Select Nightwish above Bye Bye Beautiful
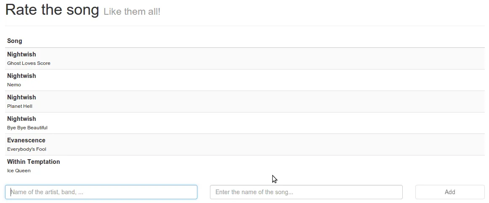The width and height of the screenshot is (489, 203). coord(21,119)
